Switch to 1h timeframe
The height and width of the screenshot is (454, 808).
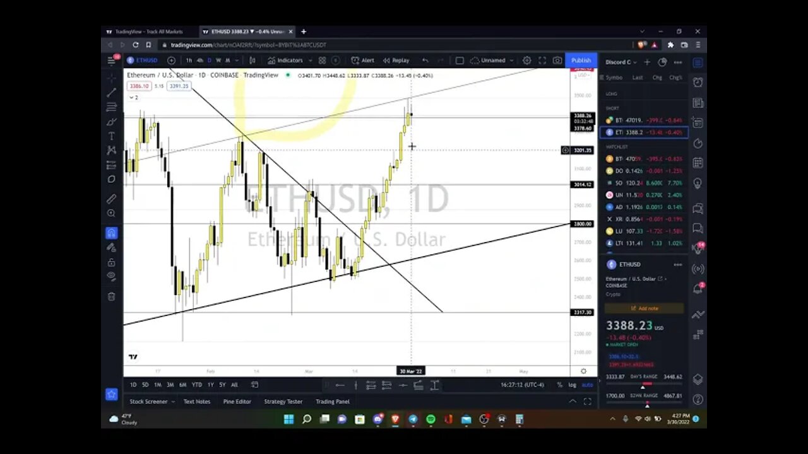tap(189, 61)
